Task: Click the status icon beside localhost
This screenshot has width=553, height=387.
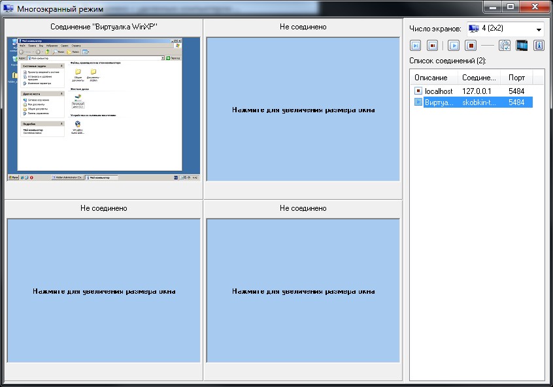Action: pos(418,91)
